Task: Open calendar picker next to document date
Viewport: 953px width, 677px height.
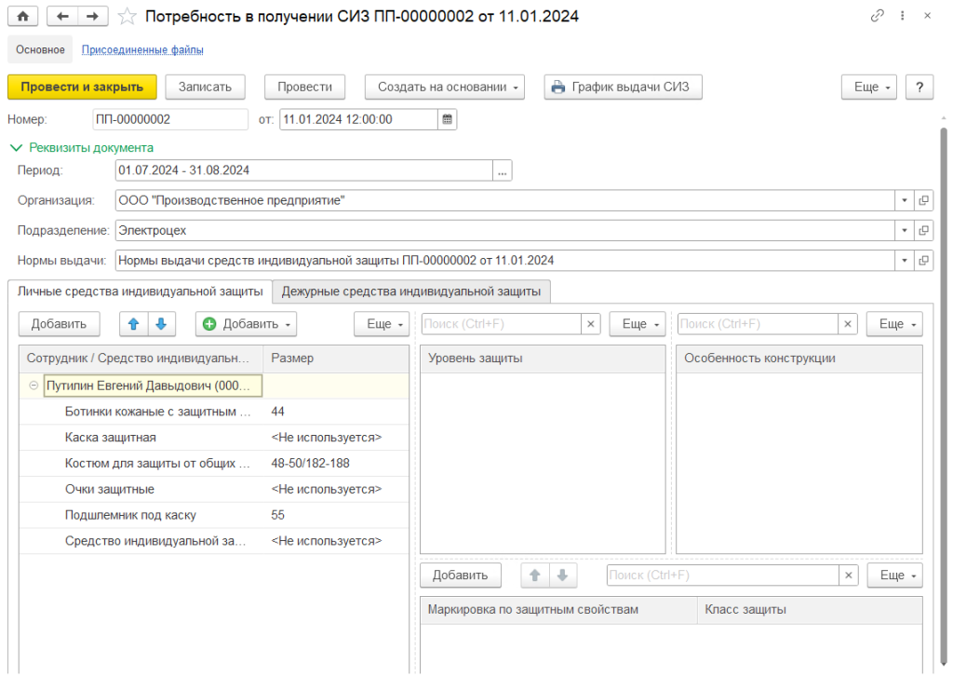Action: pyautogui.click(x=448, y=119)
